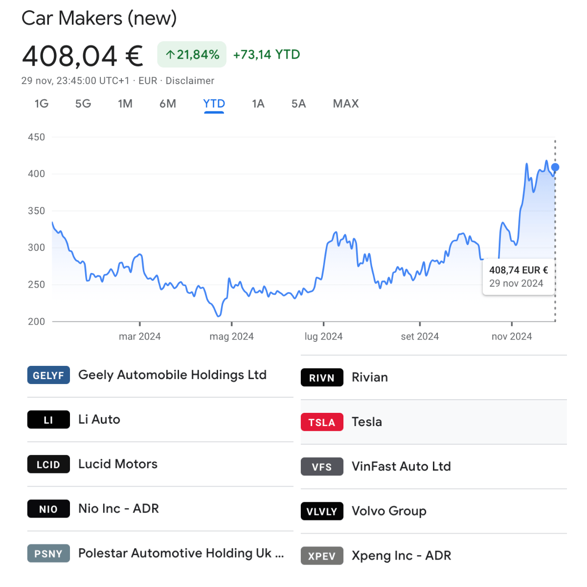Click the green 21,84% change badge

[192, 54]
